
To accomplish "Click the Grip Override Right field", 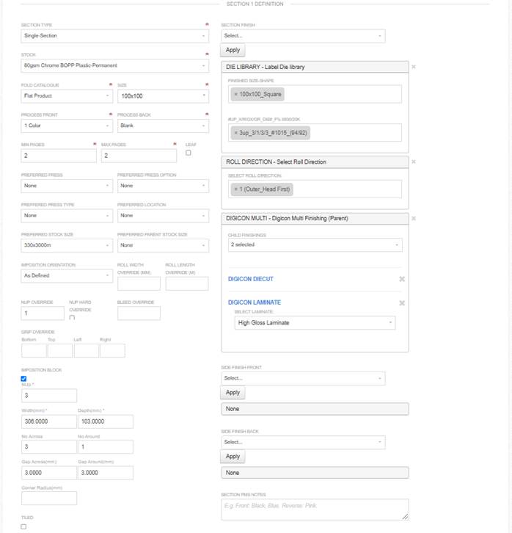I will [x=112, y=350].
